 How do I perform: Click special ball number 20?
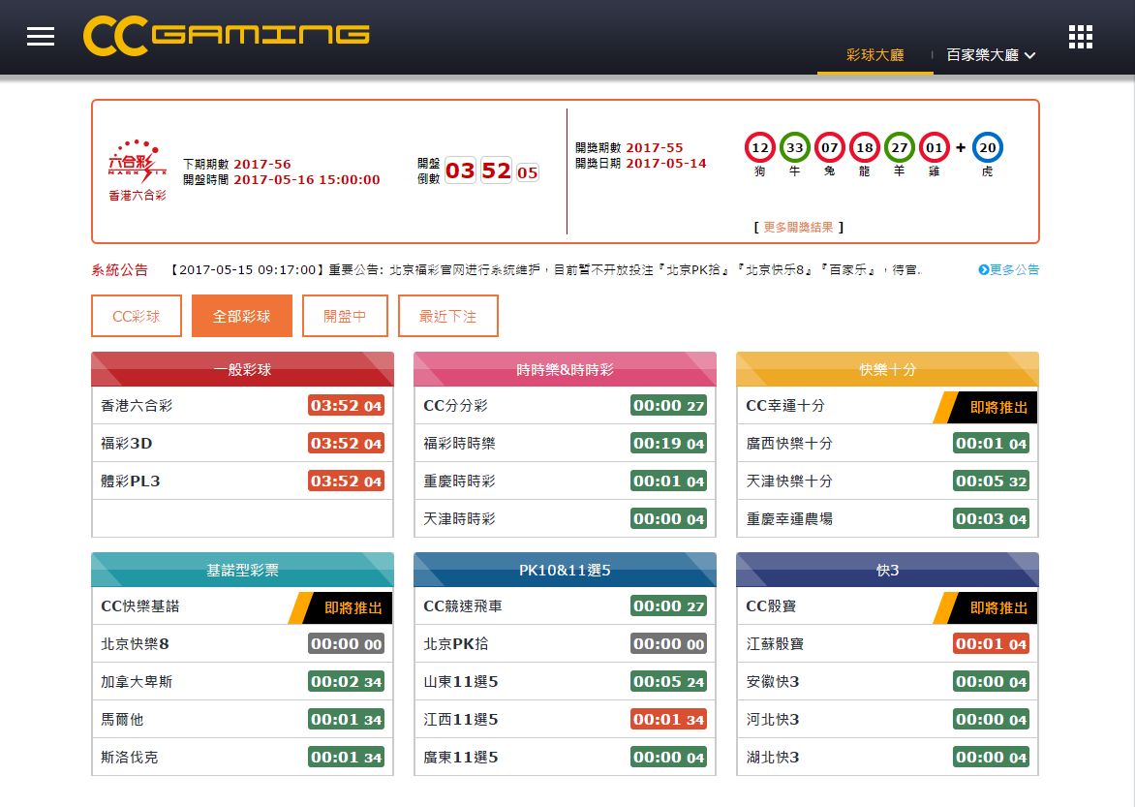[987, 147]
